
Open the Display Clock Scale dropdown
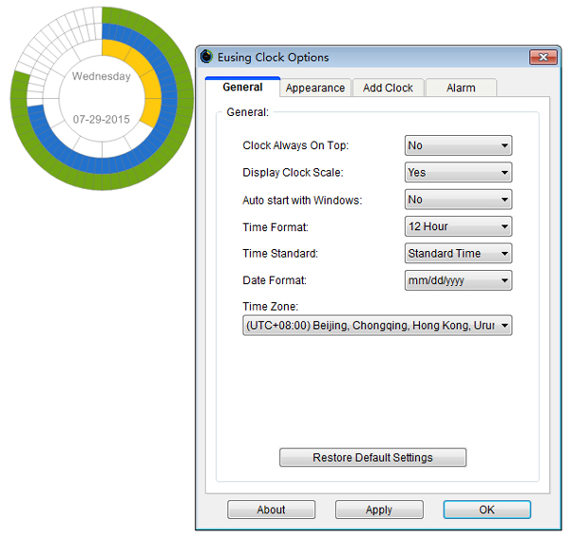click(458, 173)
